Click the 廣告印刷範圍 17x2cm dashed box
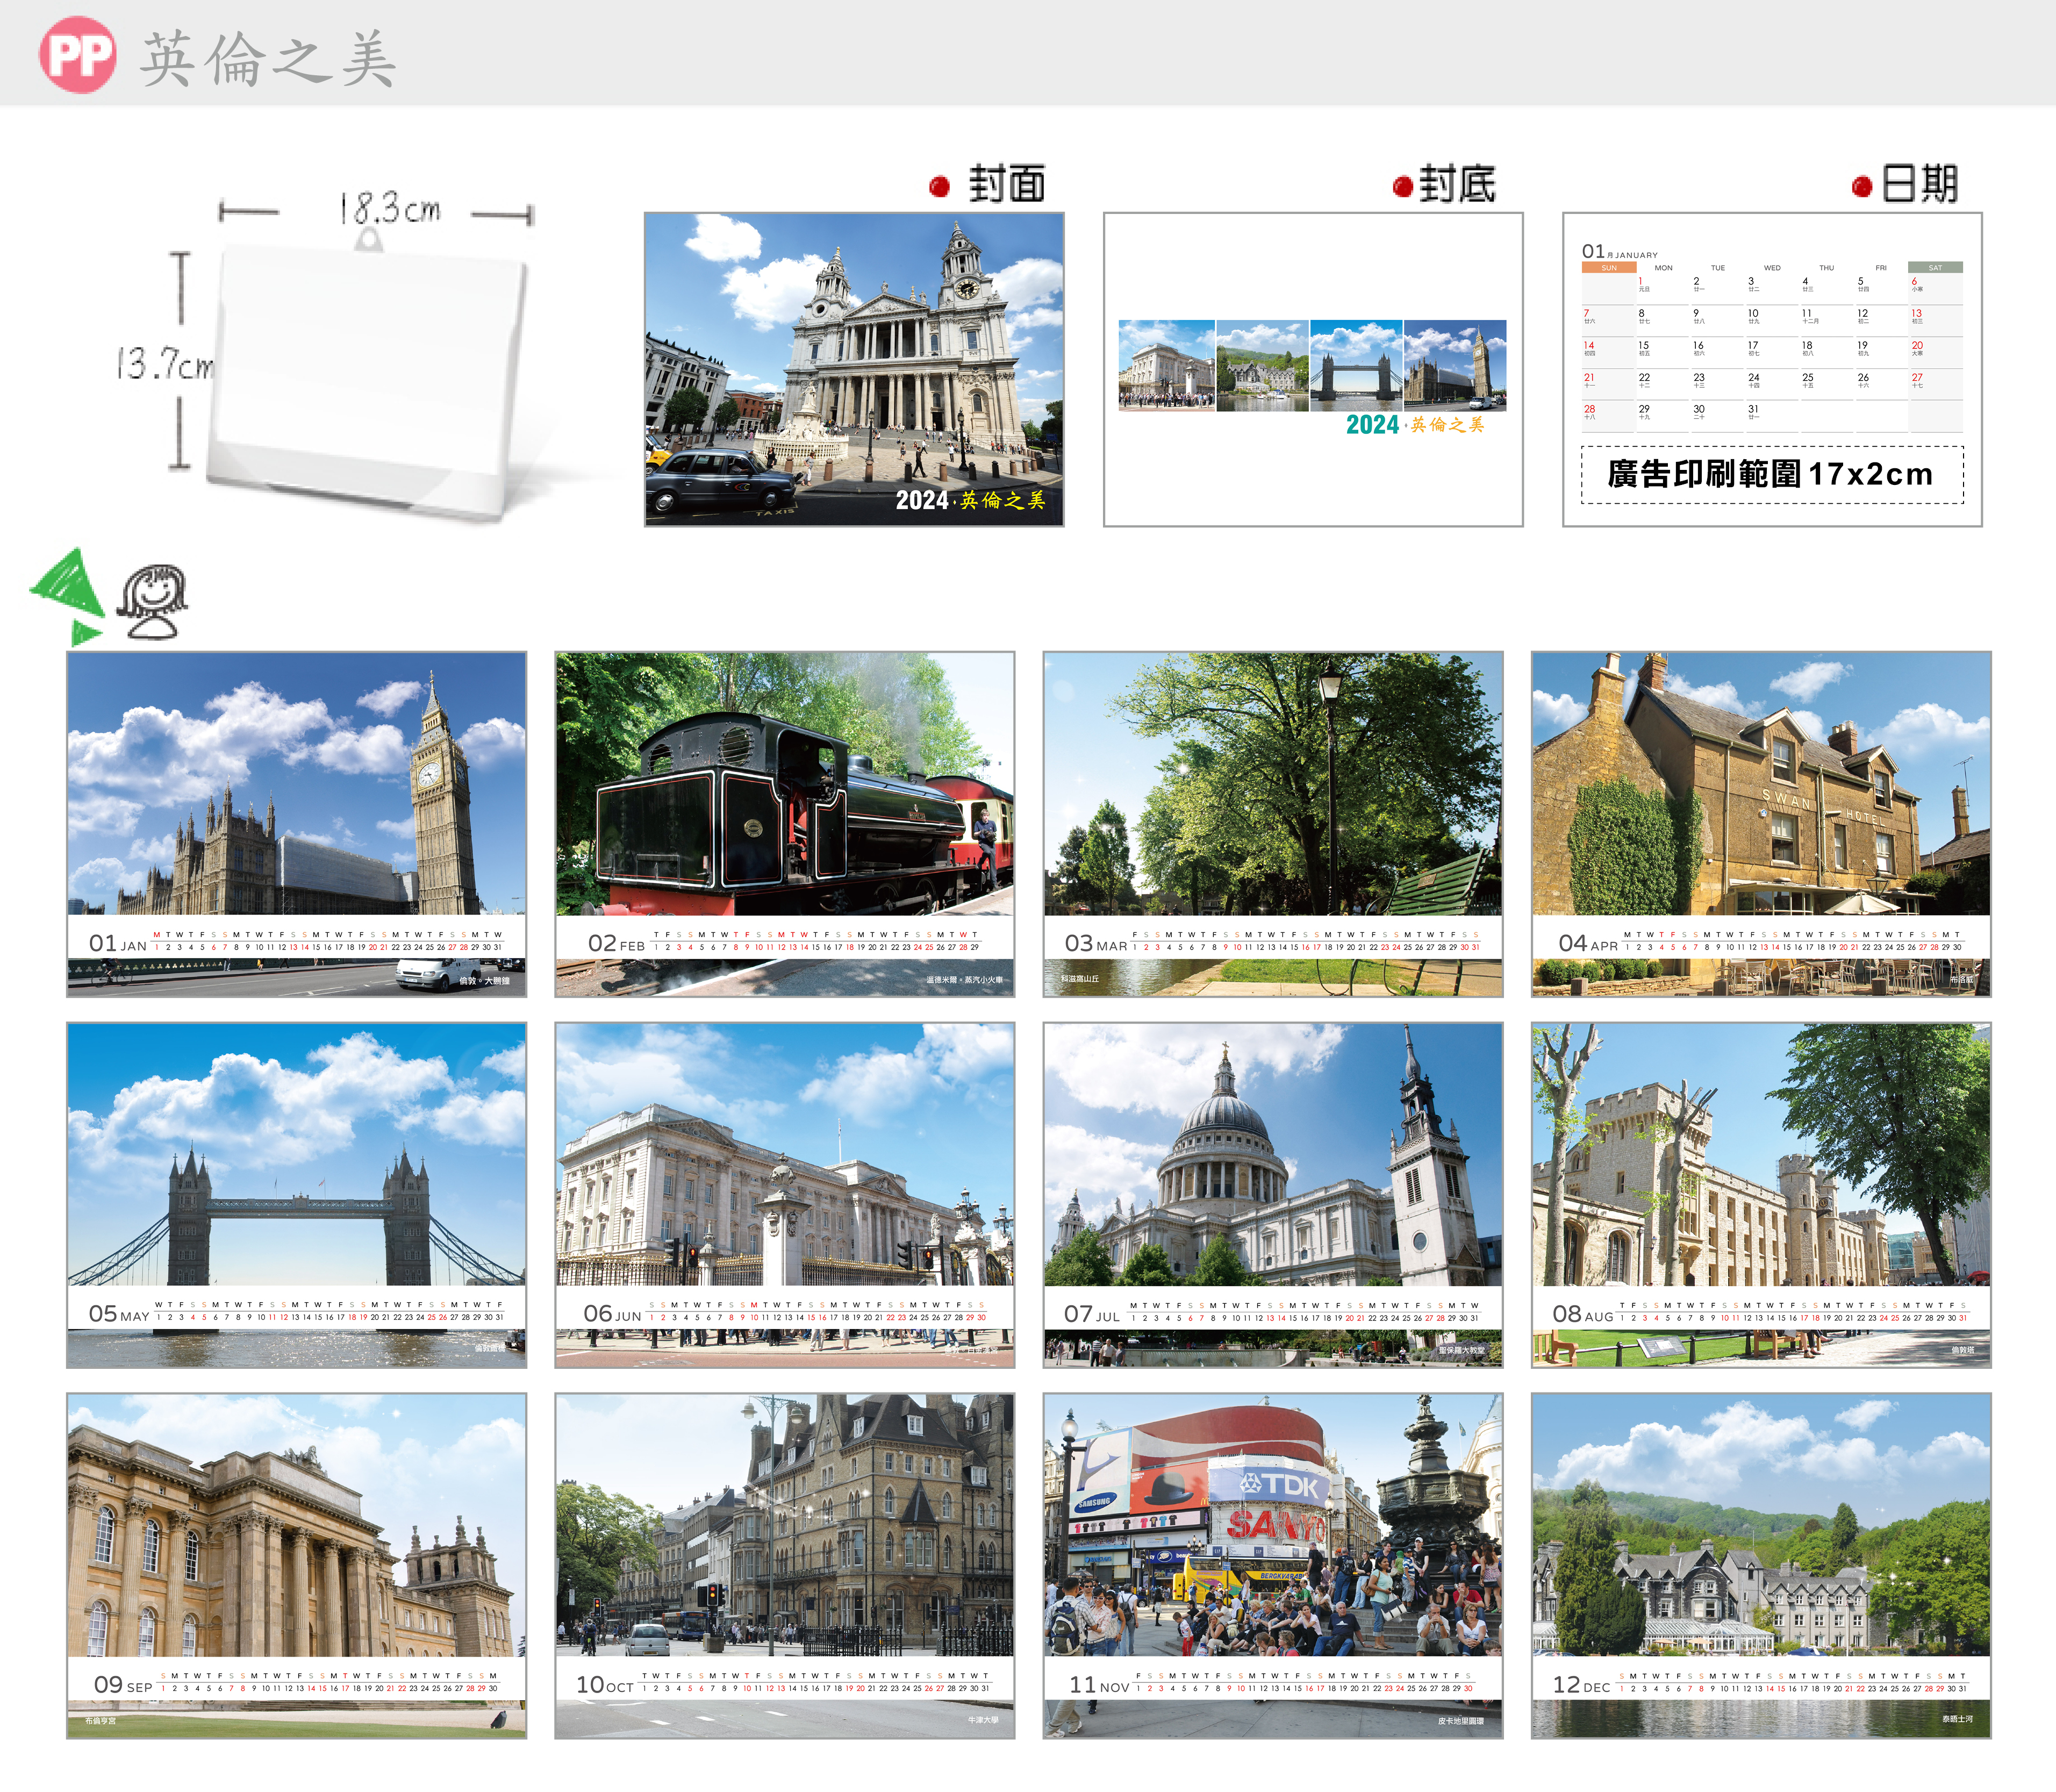Screen dimensions: 2056x1792 tap(1771, 475)
